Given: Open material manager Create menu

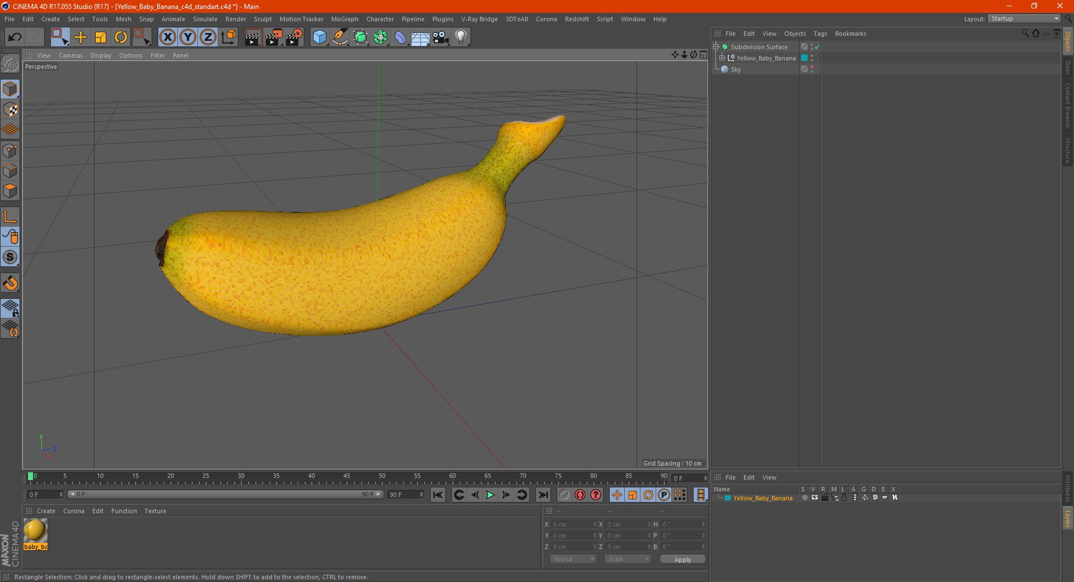Looking at the screenshot, I should (46, 511).
